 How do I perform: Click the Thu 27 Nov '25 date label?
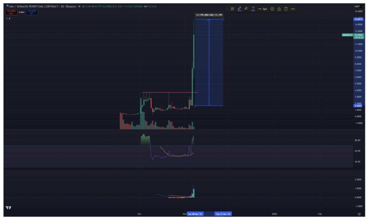point(223,214)
